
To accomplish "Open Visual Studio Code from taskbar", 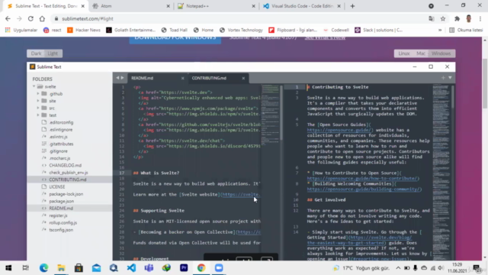I will coord(131,268).
